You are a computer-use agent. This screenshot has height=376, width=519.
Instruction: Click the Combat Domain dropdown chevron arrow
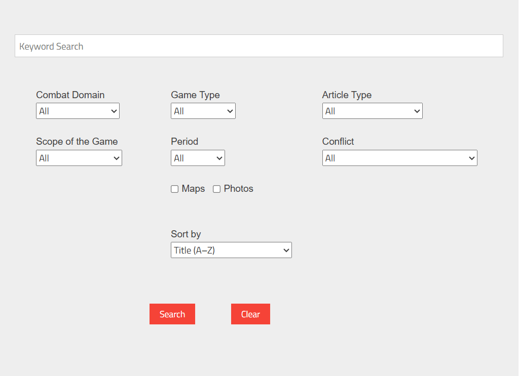[114, 111]
